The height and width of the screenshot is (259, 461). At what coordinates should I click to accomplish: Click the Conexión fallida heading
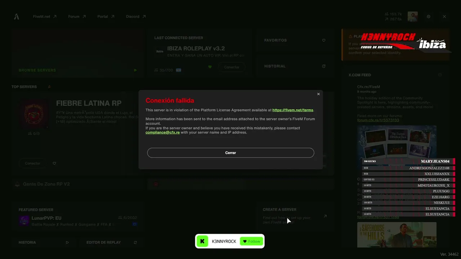coord(170,100)
